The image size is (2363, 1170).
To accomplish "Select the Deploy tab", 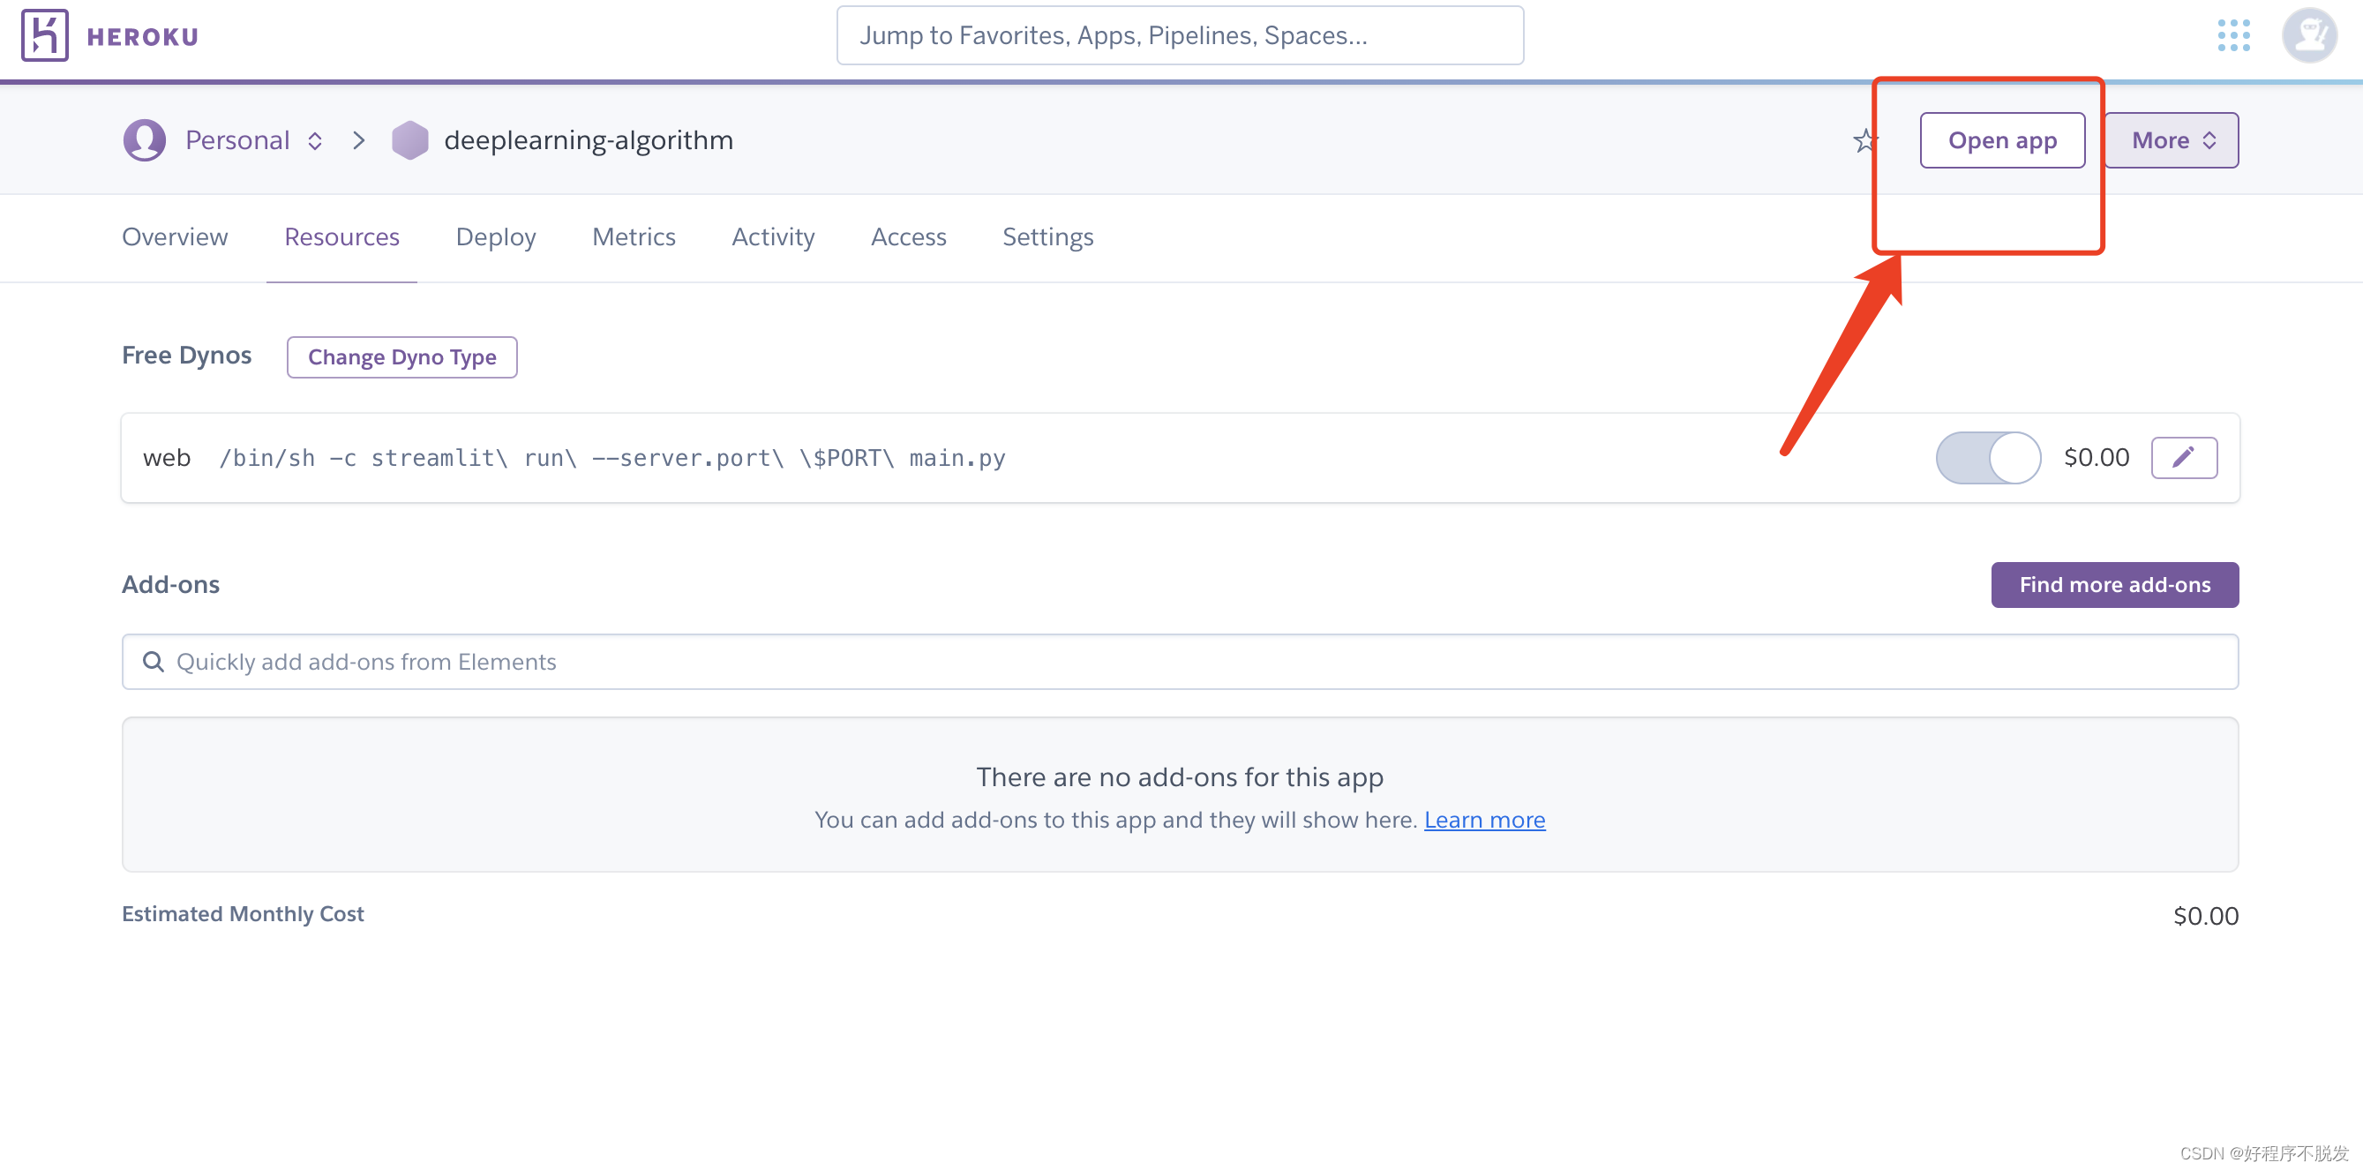I will [496, 236].
